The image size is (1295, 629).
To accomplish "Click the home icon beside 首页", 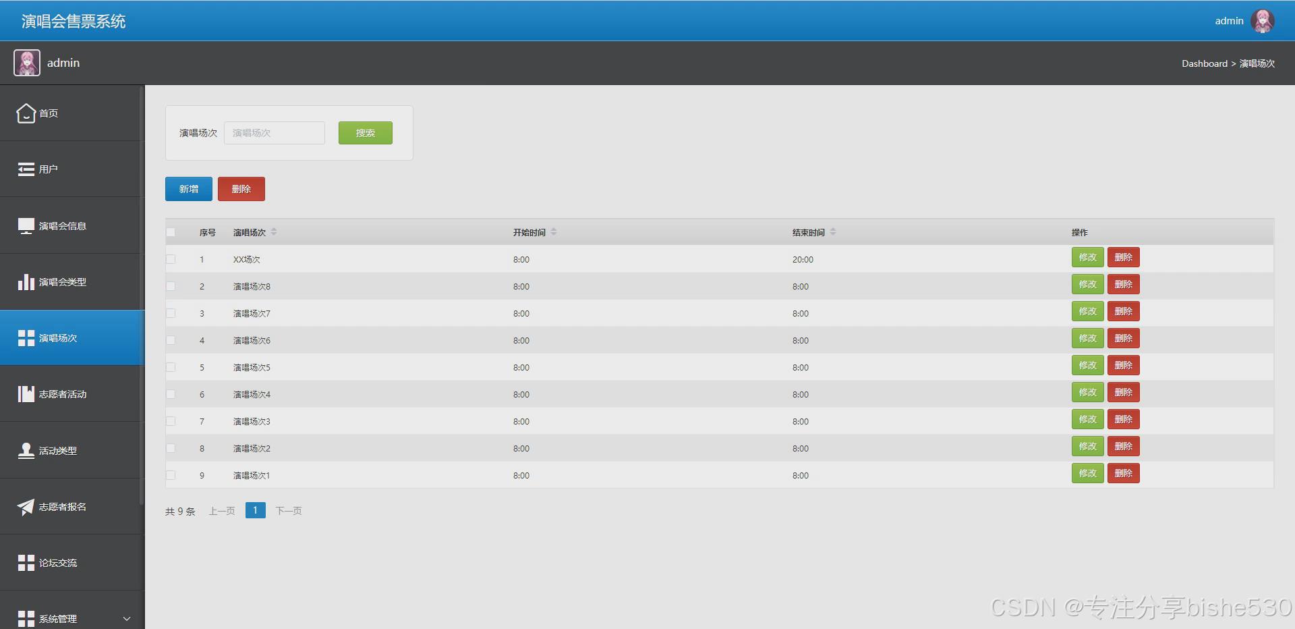I will pyautogui.click(x=26, y=113).
